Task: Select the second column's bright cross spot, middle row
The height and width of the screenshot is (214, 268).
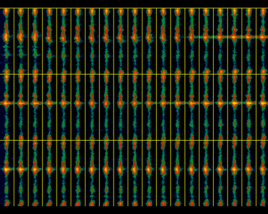Action: 21,103
